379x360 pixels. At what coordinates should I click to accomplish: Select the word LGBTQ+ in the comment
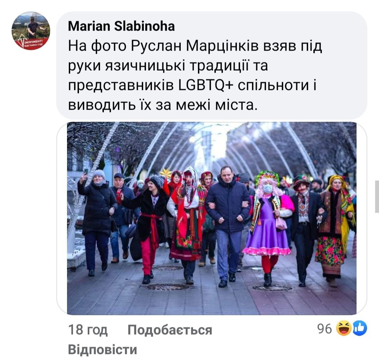205,85
